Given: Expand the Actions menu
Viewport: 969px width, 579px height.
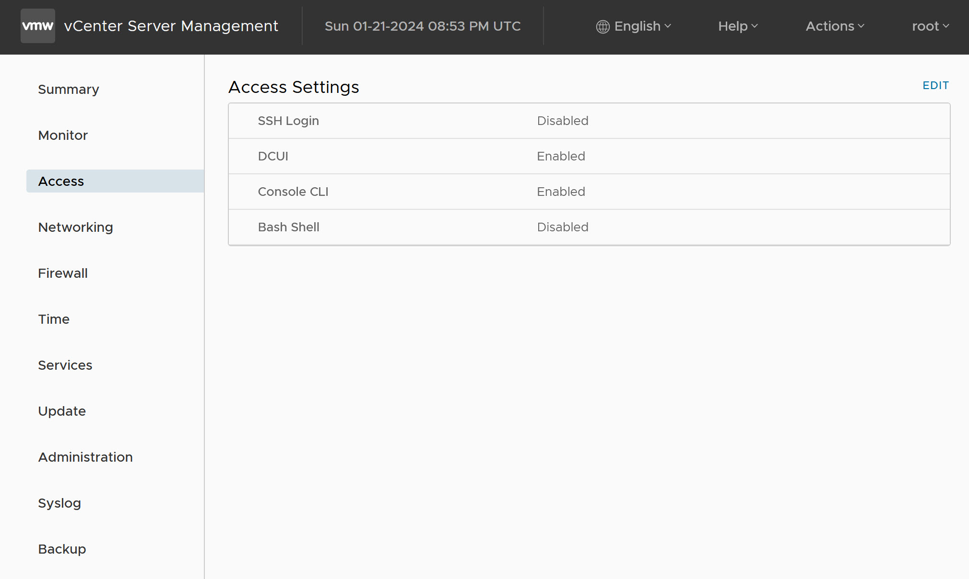Looking at the screenshot, I should pos(834,26).
